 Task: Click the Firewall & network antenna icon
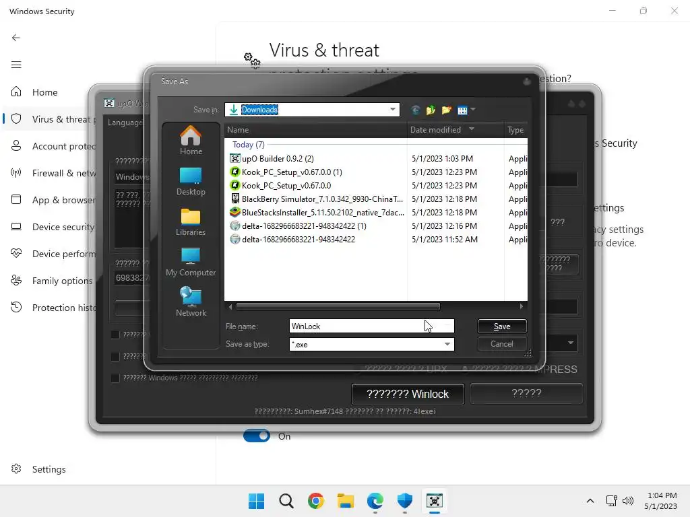click(16, 173)
